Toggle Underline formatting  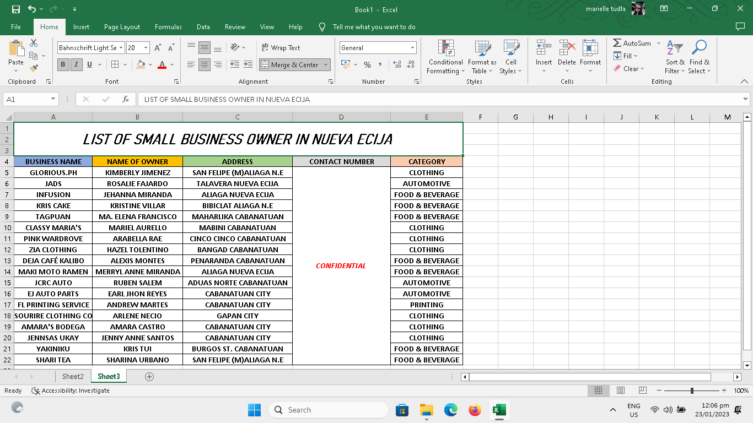coord(89,64)
